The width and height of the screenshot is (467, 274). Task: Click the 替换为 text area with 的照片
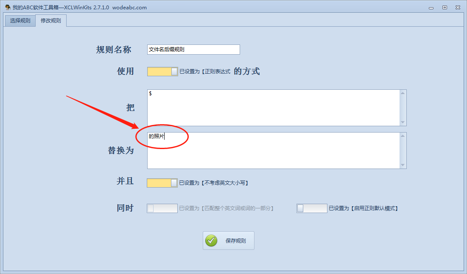tap(274, 150)
